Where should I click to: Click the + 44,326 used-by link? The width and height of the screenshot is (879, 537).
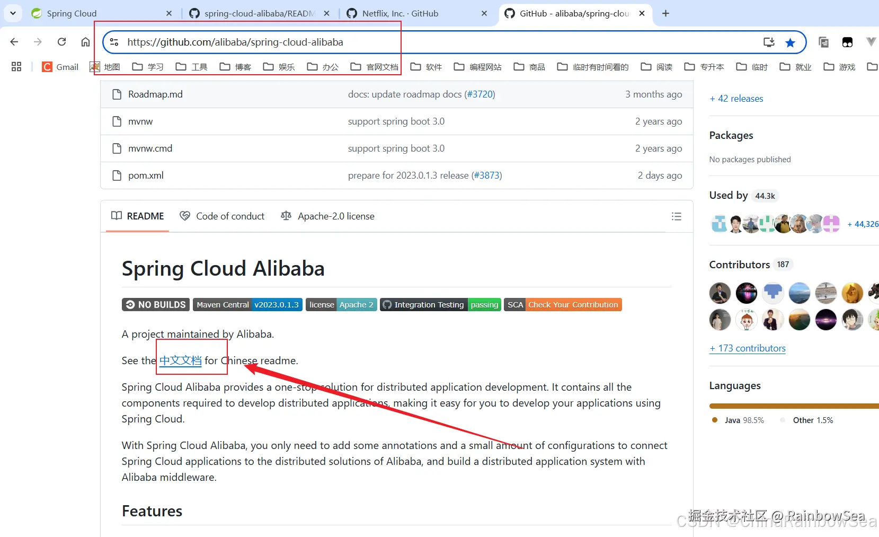click(x=863, y=224)
